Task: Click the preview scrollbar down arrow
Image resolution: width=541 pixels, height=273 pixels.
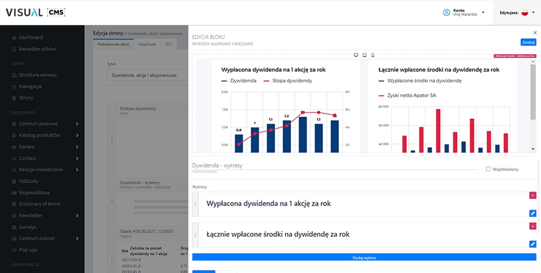Action: pyautogui.click(x=533, y=149)
